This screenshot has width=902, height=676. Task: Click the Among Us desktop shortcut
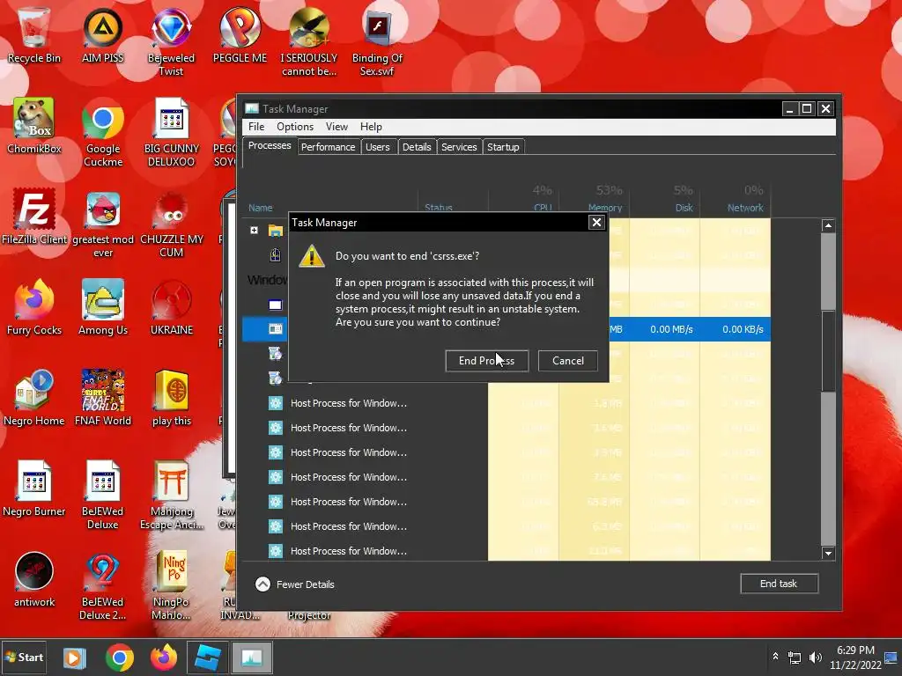point(103,307)
